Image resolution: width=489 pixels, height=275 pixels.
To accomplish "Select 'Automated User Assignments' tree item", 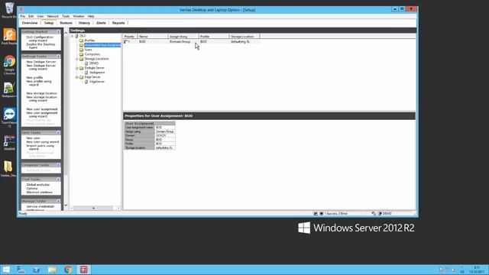I will [x=102, y=45].
